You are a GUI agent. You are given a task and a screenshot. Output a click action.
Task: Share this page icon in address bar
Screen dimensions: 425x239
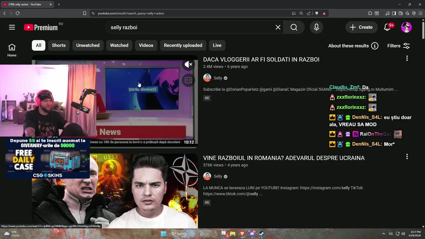pos(309,13)
